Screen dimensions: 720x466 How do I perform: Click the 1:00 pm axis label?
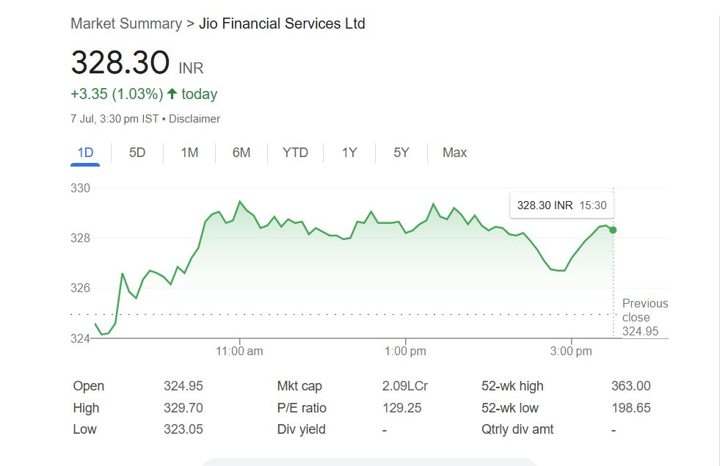point(406,352)
